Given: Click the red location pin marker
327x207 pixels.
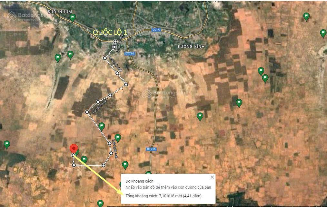Looking at the screenshot, I should pos(74,149).
